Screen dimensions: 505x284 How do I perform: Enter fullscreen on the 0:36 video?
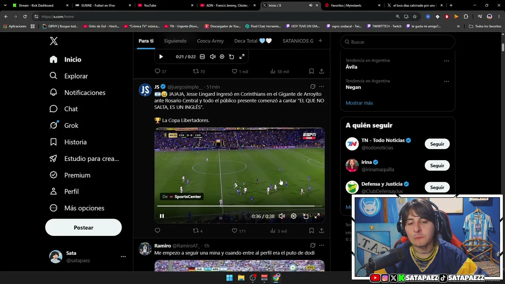tap(317, 216)
